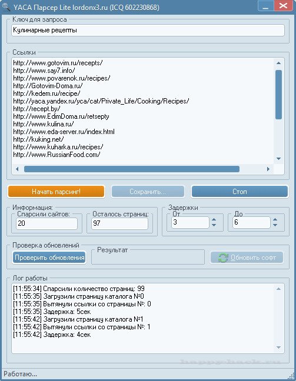Click left arrow of horizontal links scrollbar
Image resolution: width=296 pixels, height=381 pixels.
(x=17, y=169)
